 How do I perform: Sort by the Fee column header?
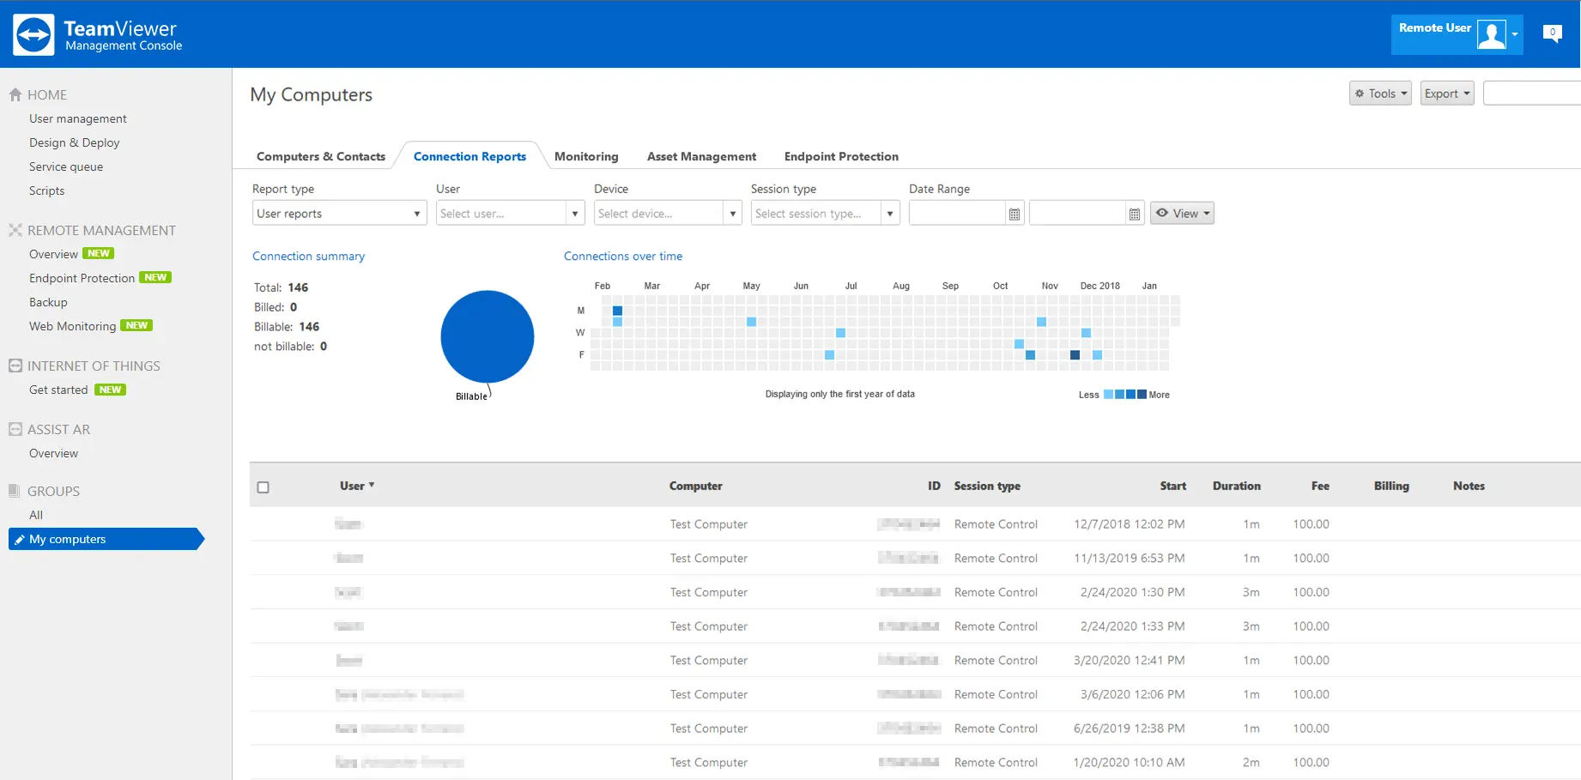coord(1320,486)
